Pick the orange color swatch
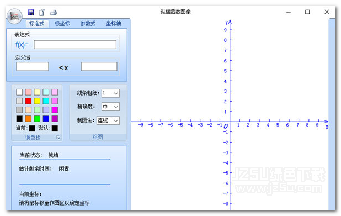341x216 pixels. tap(28, 119)
